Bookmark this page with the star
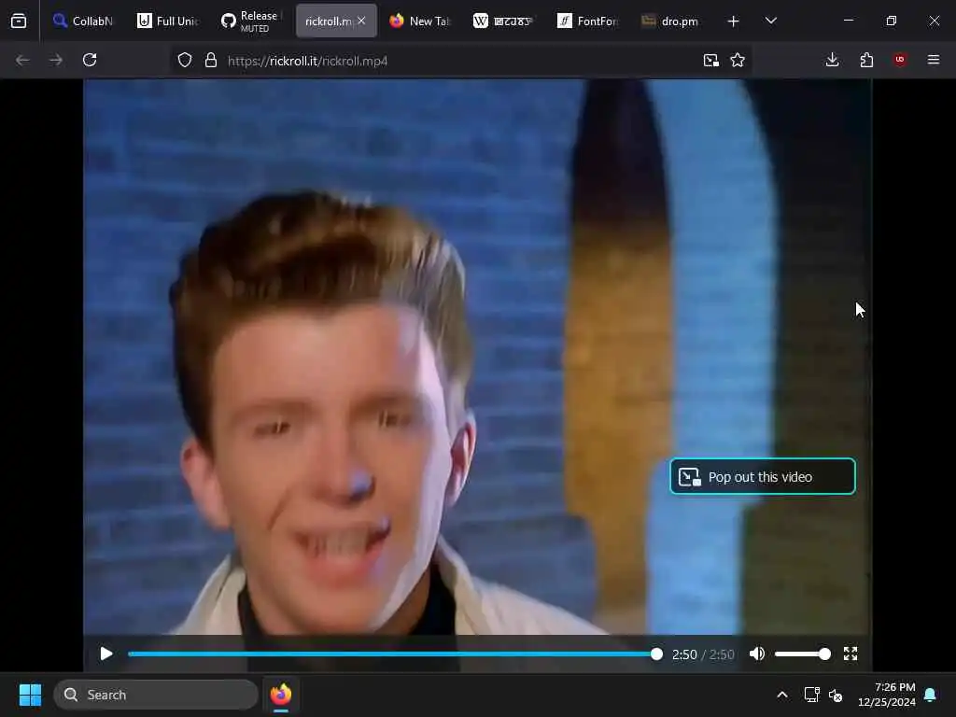The width and height of the screenshot is (956, 717). click(738, 60)
